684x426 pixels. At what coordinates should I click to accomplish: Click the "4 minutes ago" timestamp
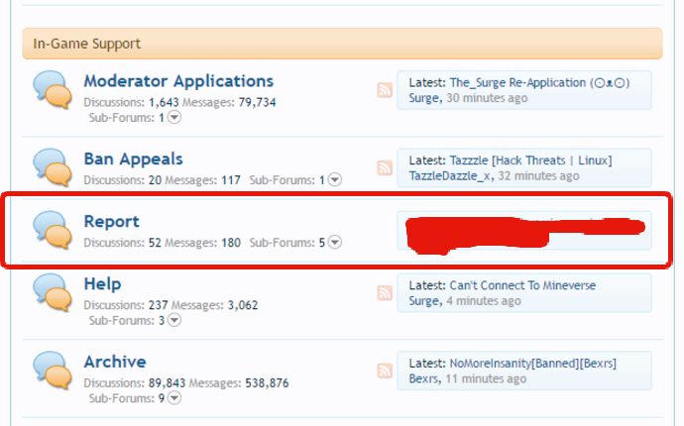(484, 301)
